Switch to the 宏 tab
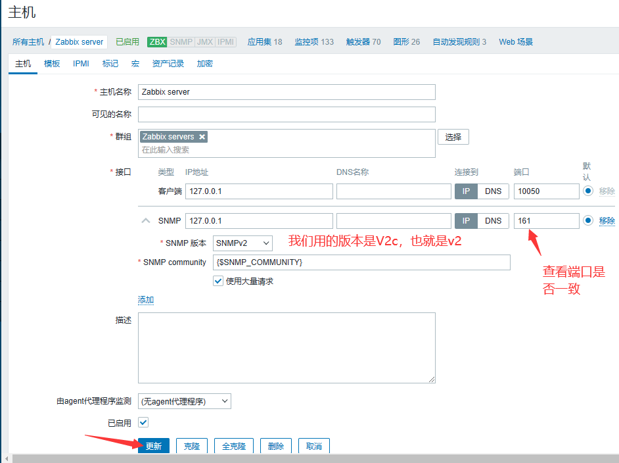The height and width of the screenshot is (463, 619). pyautogui.click(x=135, y=64)
